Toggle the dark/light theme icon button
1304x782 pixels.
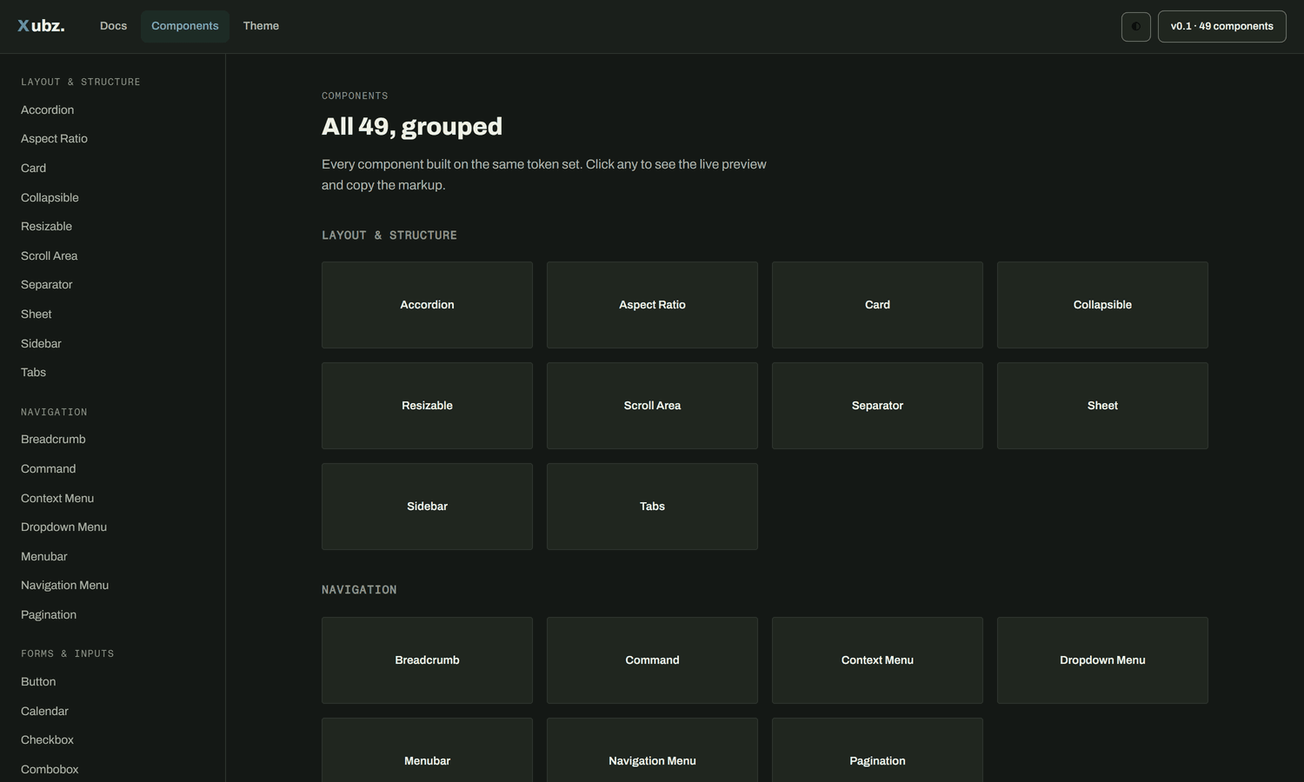click(1135, 26)
